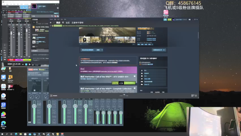Open the 查看 menu in Steam
Viewport: 241px width, 136px height.
[x=55, y=19]
